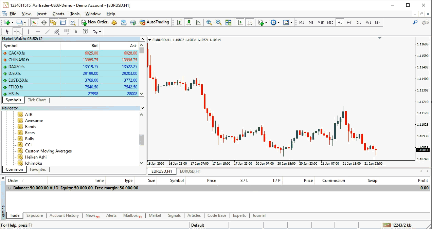The image size is (432, 229).
Task: Select the Crosshair tool
Action: click(x=17, y=32)
